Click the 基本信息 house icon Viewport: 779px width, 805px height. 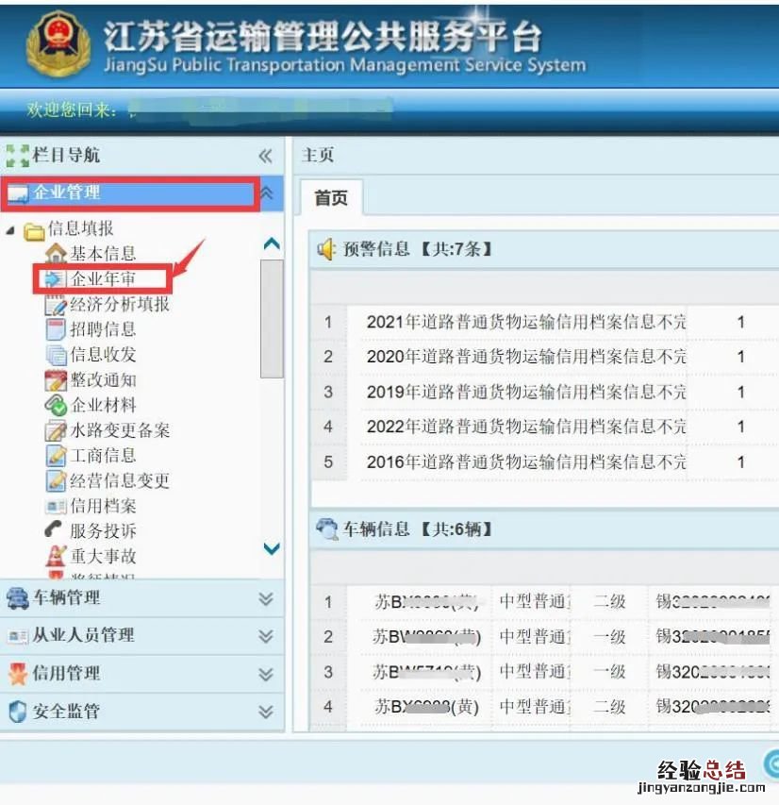(x=56, y=254)
